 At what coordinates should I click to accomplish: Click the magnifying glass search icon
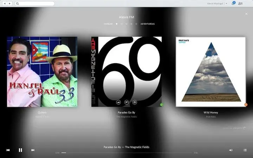coord(18,4)
